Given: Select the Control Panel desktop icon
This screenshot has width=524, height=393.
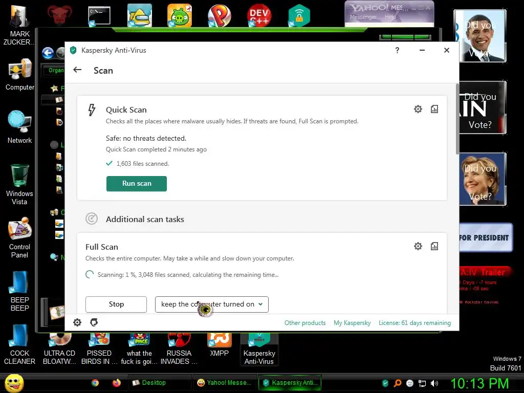Looking at the screenshot, I should point(20,237).
